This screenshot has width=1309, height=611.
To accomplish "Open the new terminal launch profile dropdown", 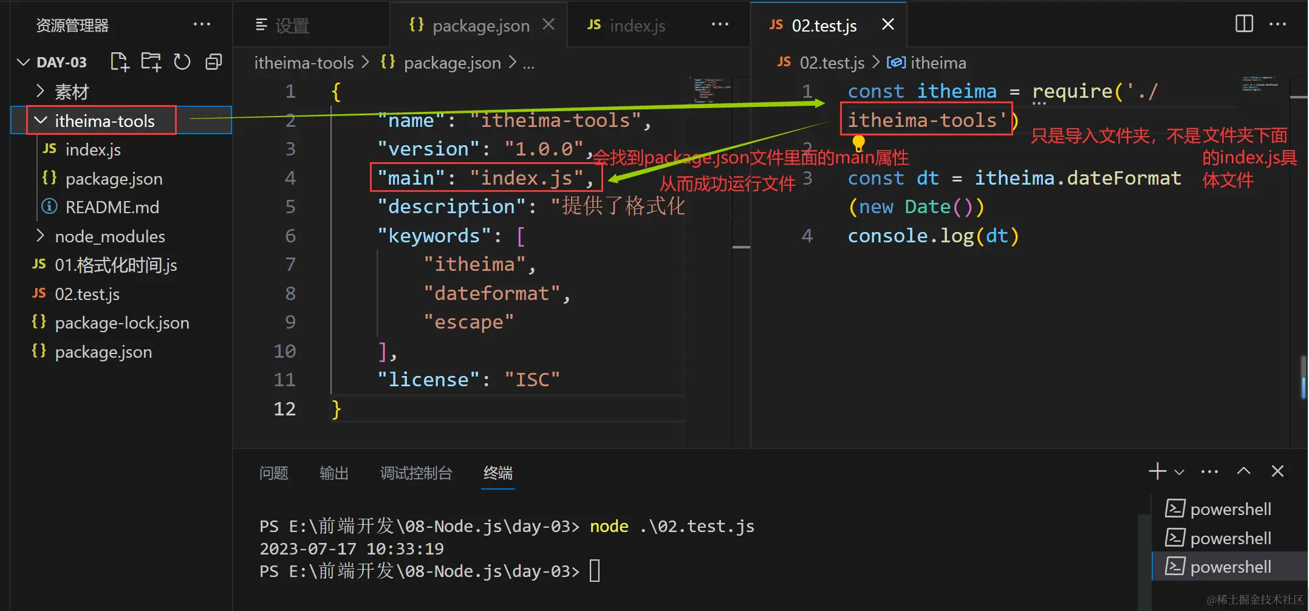I will [1180, 472].
